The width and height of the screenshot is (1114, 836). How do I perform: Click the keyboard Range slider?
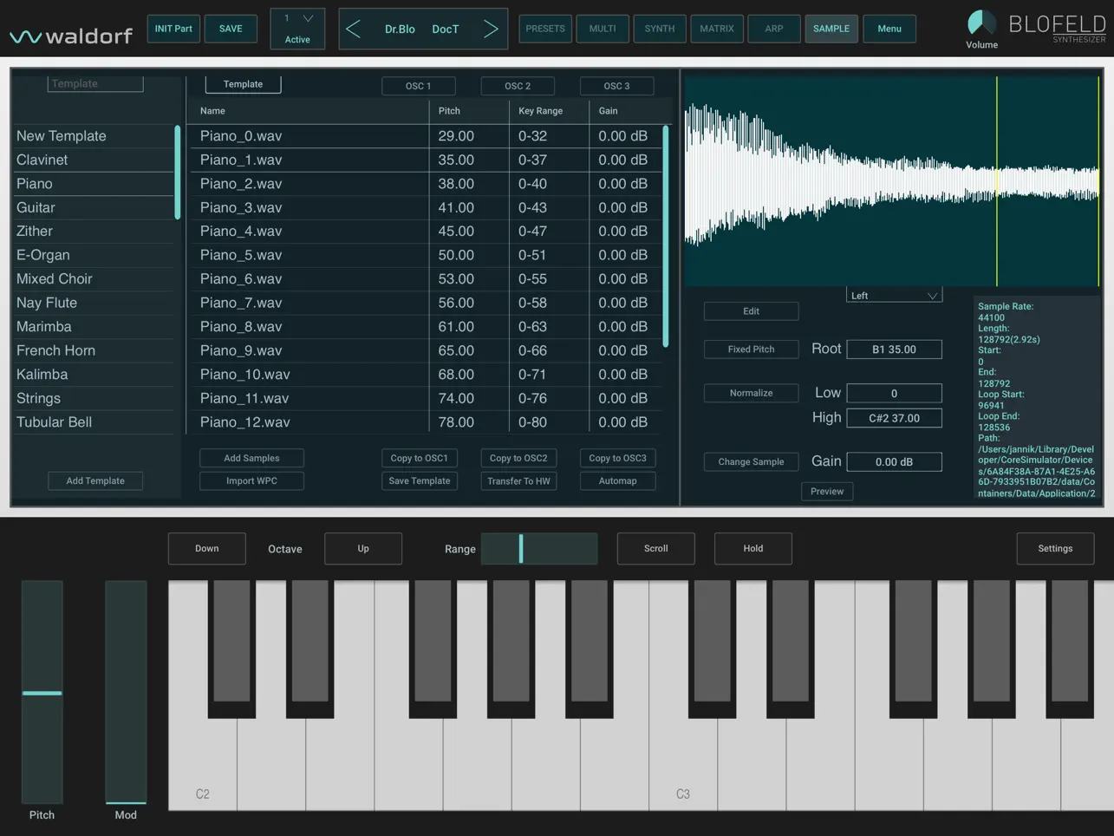pyautogui.click(x=539, y=548)
